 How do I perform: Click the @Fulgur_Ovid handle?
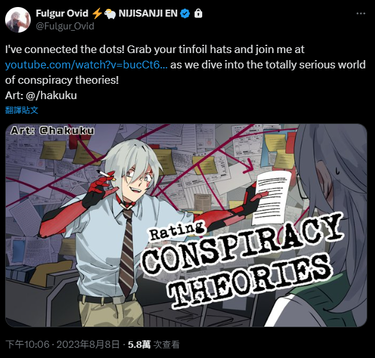65,26
